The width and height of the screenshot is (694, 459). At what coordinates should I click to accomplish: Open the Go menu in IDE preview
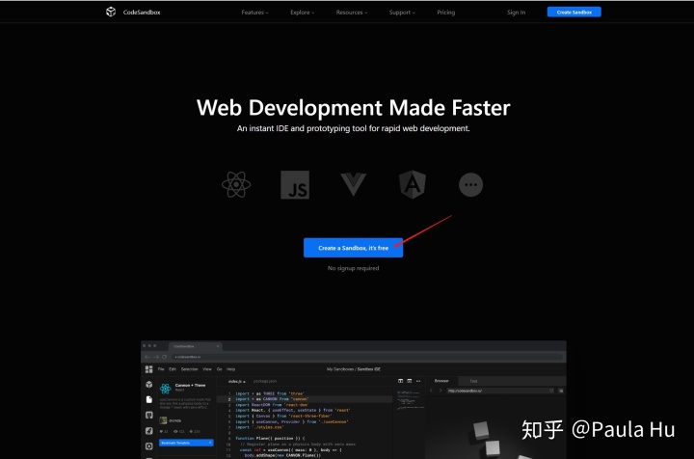(219, 369)
